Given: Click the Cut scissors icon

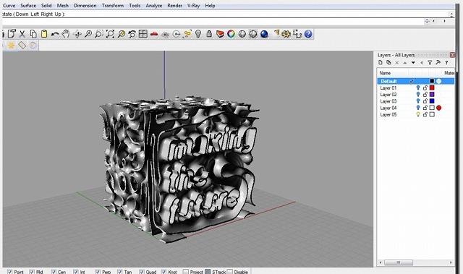Looking at the screenshot, I should tap(22, 34).
